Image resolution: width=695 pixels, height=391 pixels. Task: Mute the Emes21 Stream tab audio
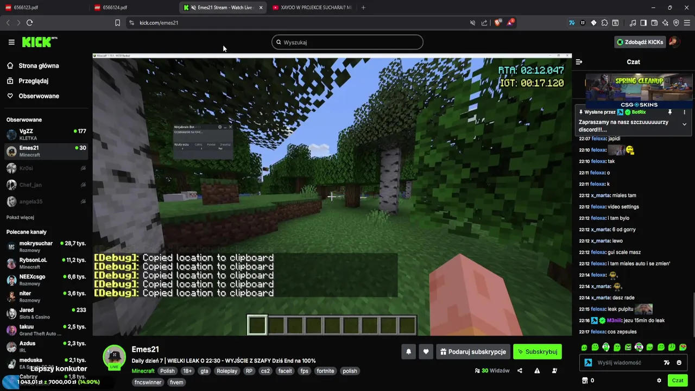coord(193,8)
